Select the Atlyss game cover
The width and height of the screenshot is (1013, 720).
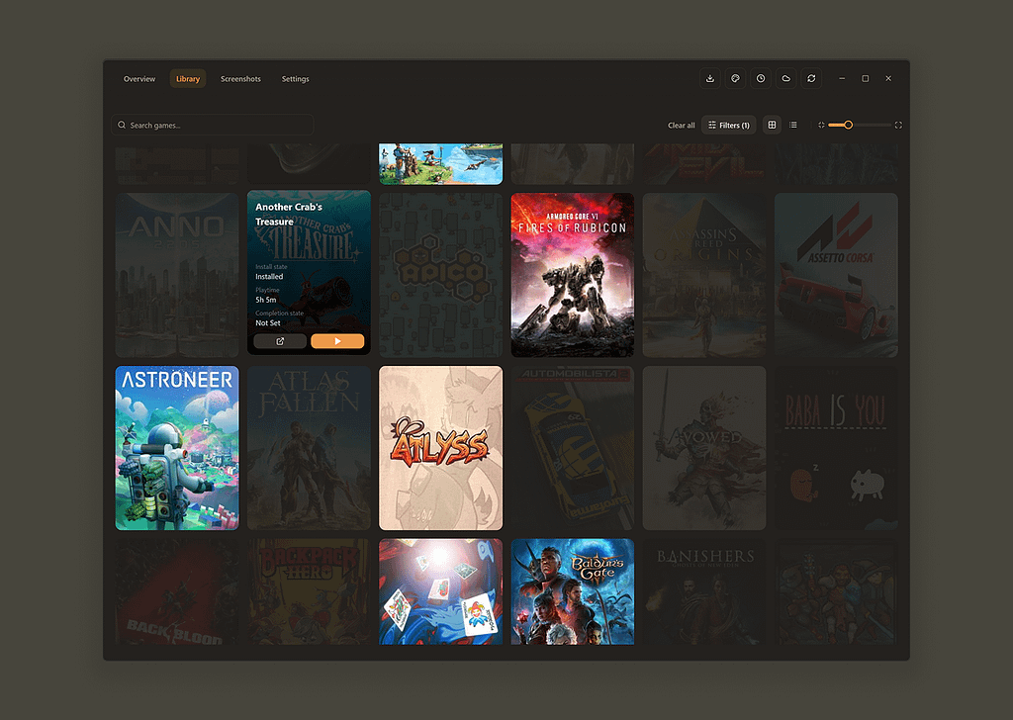(440, 448)
